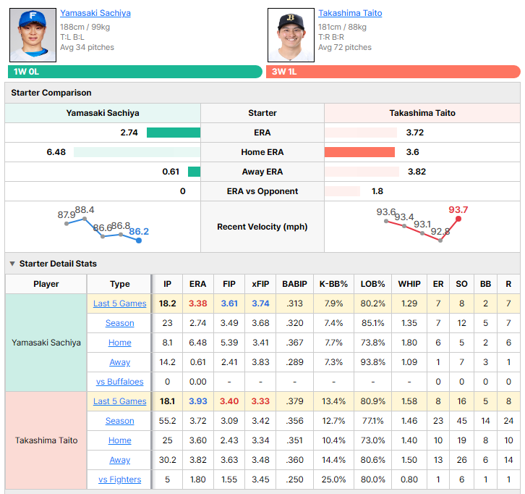Click the FIP column header

[229, 284]
